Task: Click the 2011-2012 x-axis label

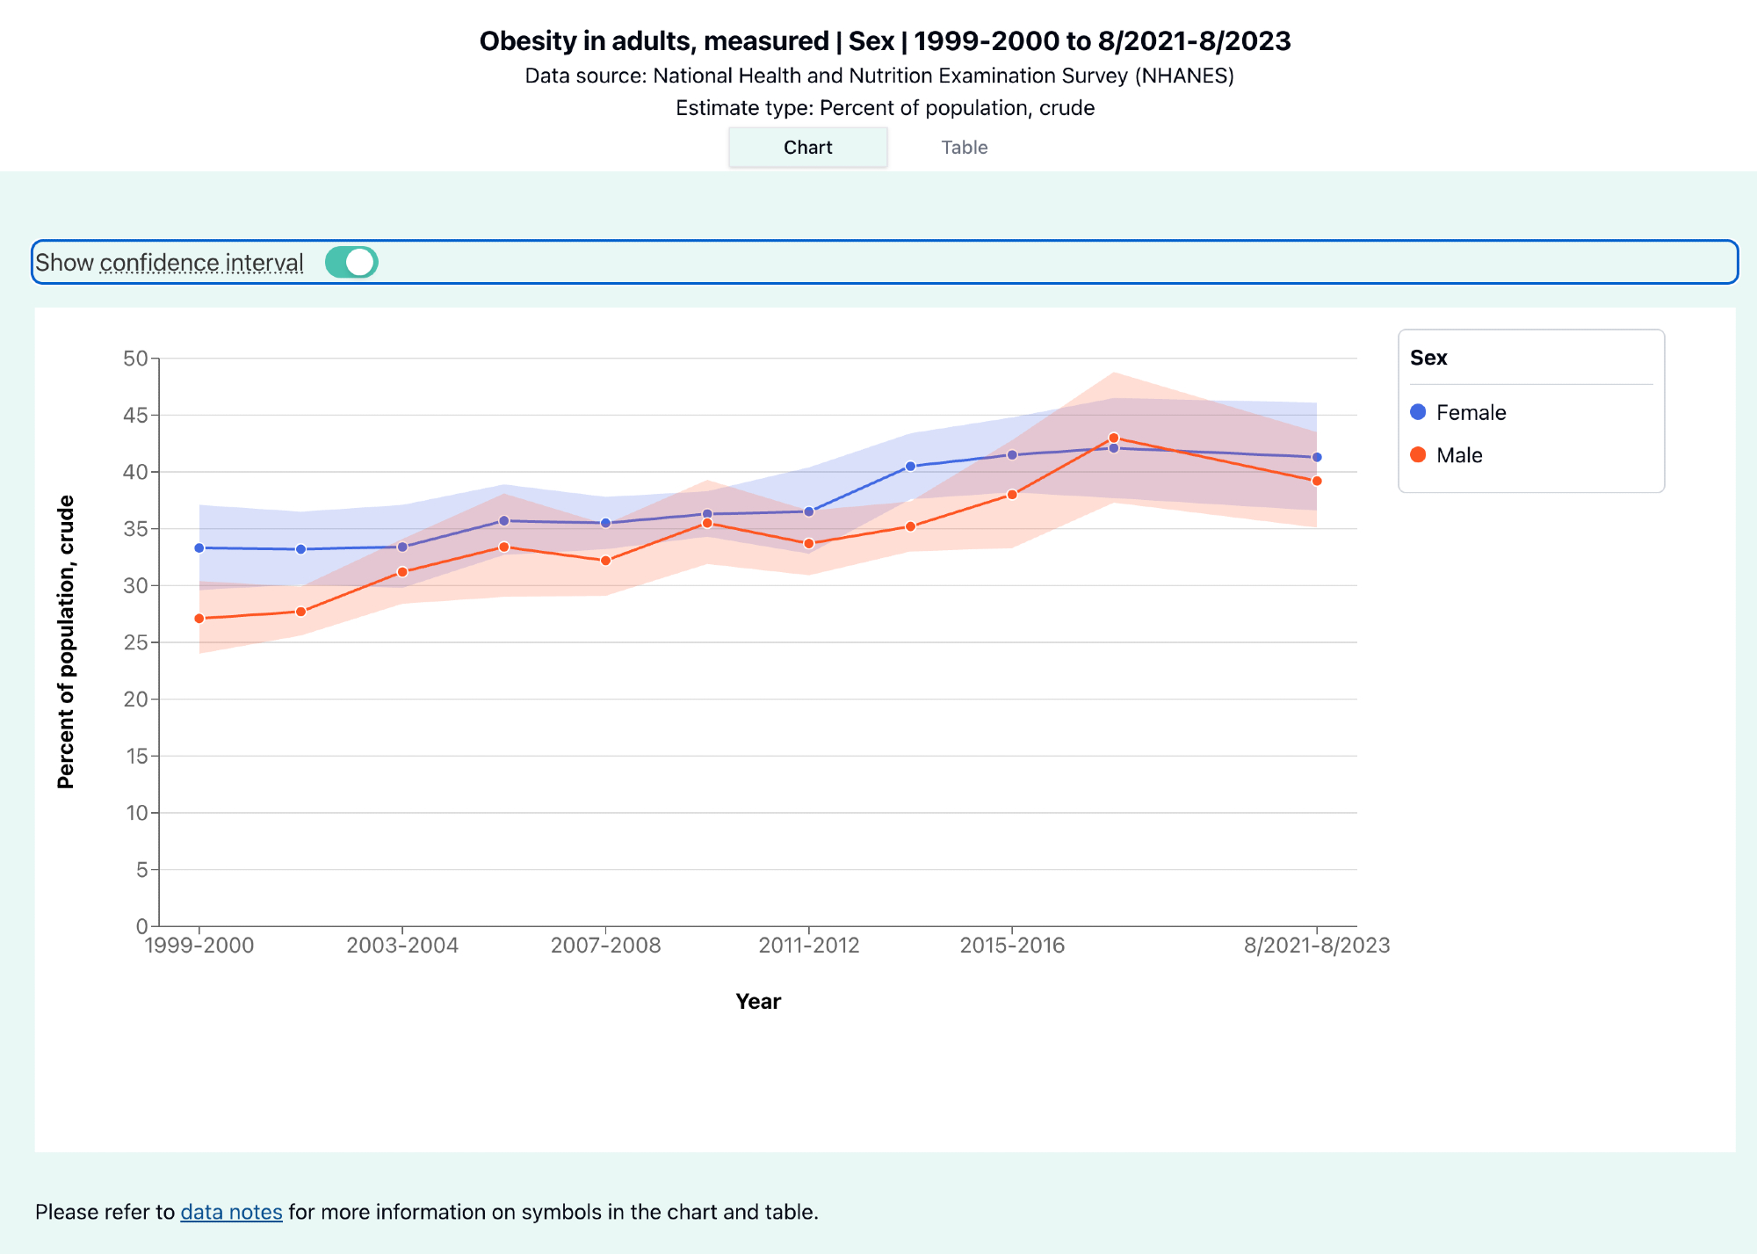Action: pyautogui.click(x=808, y=946)
